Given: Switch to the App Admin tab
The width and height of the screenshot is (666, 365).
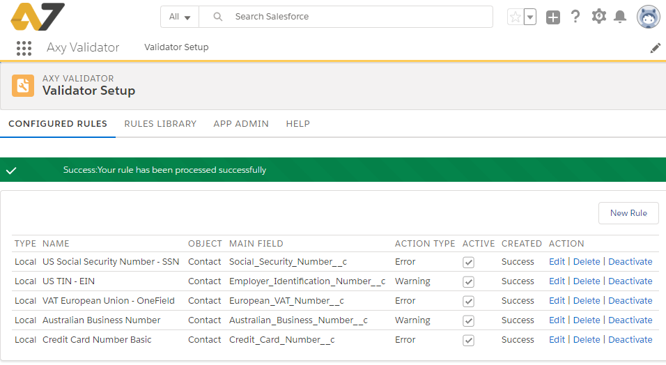Looking at the screenshot, I should point(241,124).
